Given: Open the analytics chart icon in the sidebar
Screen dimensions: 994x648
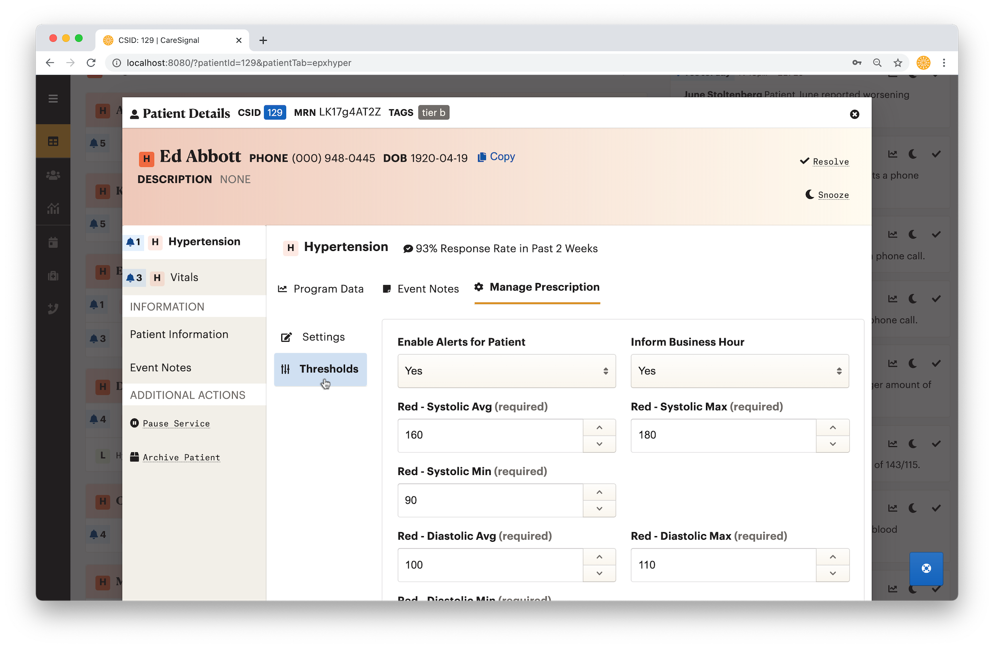Looking at the screenshot, I should [x=53, y=208].
